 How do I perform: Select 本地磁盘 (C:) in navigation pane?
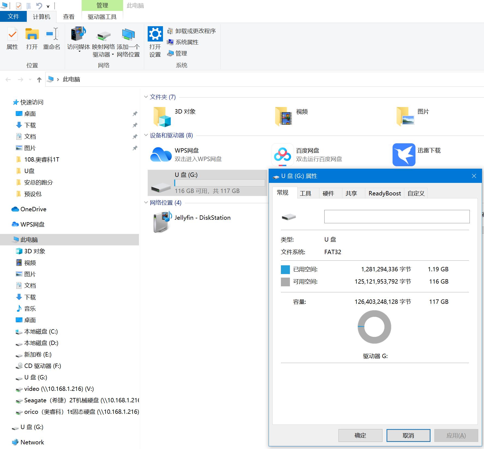point(37,331)
